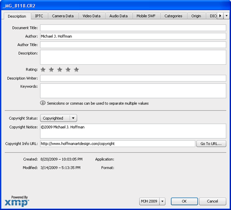Click the Powered By XMP logo

click(17, 201)
